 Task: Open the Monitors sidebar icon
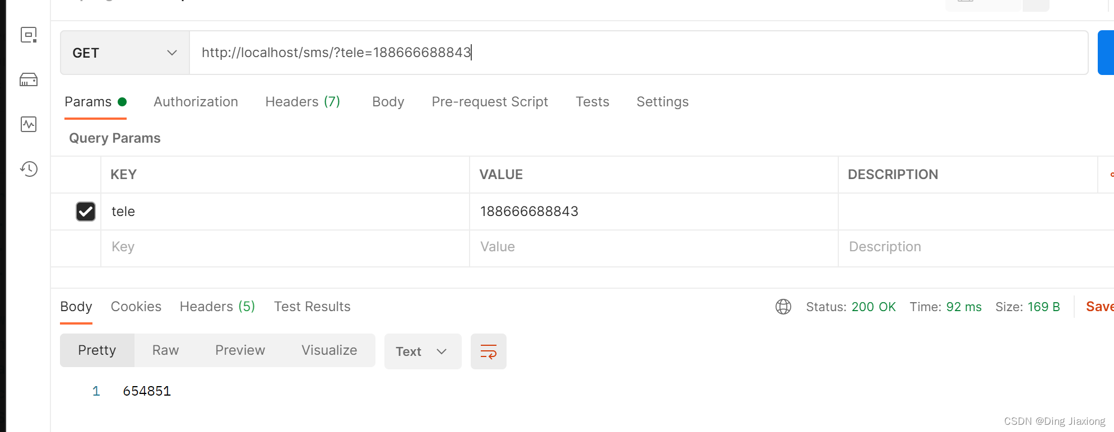[29, 124]
